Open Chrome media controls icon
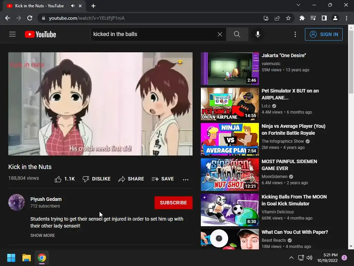354x266 pixels. click(313, 18)
